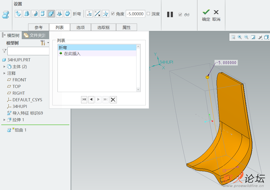Jump to first operation in list
The height and width of the screenshot is (190, 270).
click(x=84, y=99)
